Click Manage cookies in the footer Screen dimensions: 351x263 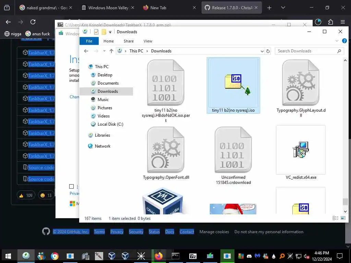pyautogui.click(x=214, y=232)
